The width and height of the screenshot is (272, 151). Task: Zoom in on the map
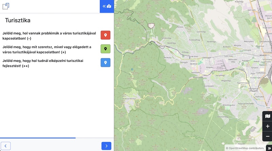pyautogui.click(x=268, y=126)
